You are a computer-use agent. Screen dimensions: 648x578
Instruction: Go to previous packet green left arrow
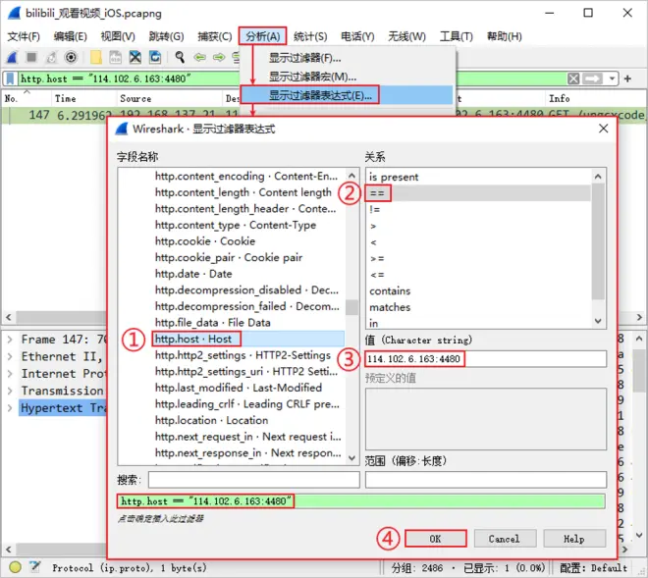(200, 57)
